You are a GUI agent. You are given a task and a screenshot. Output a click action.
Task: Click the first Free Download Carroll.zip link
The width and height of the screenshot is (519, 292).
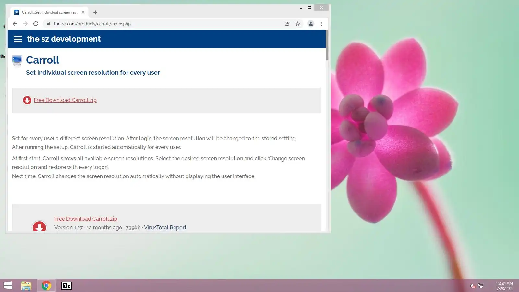[x=65, y=100]
